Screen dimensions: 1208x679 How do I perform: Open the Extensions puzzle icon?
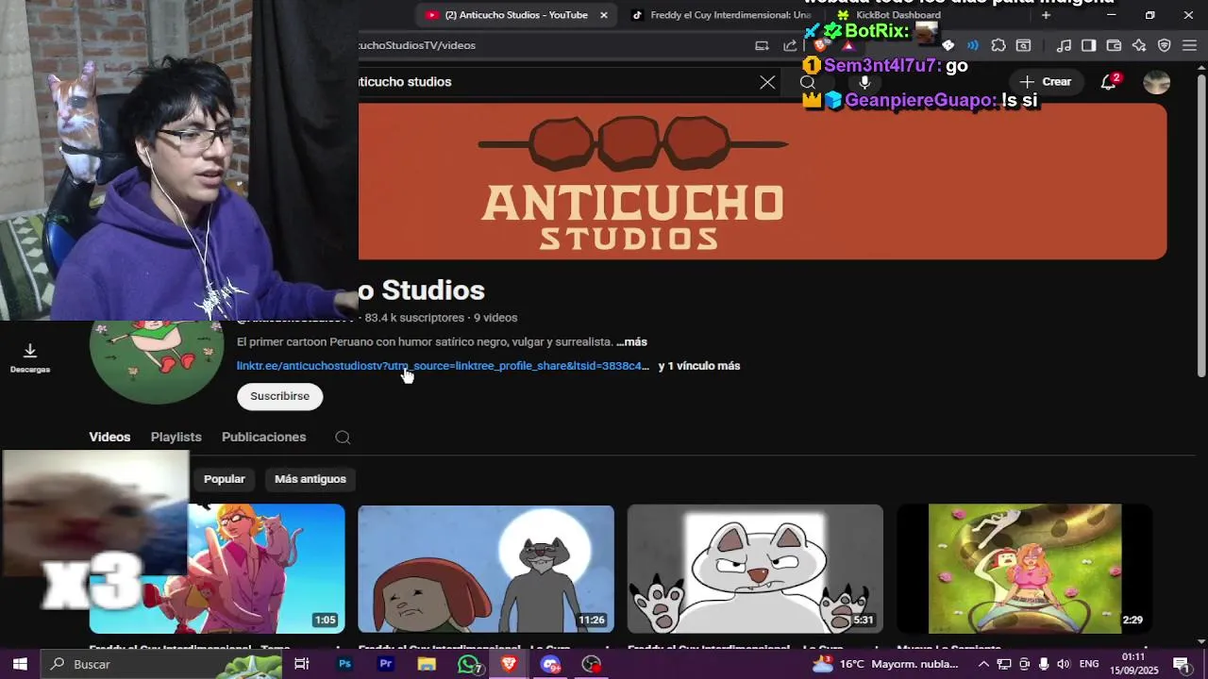(x=998, y=45)
